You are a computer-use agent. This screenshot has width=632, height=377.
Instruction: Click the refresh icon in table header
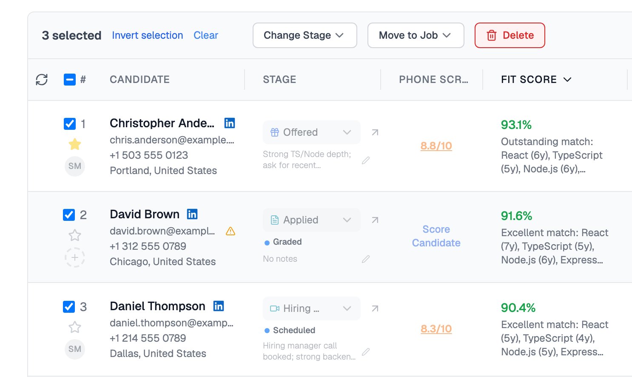42,80
